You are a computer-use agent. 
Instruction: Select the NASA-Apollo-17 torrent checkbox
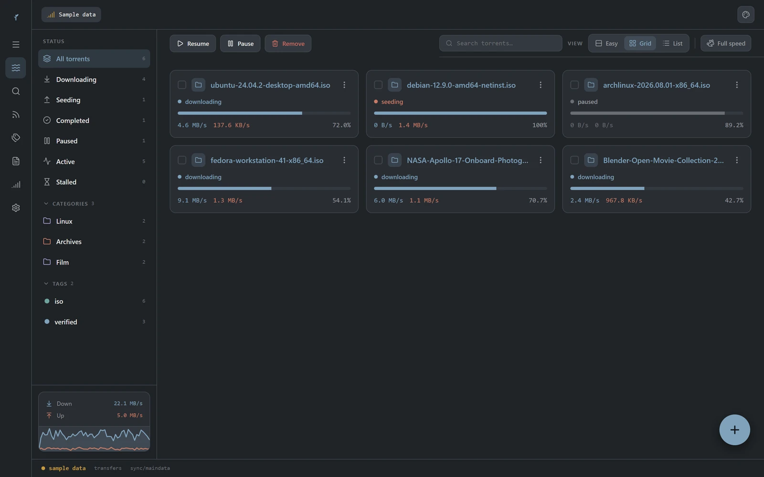pyautogui.click(x=378, y=160)
